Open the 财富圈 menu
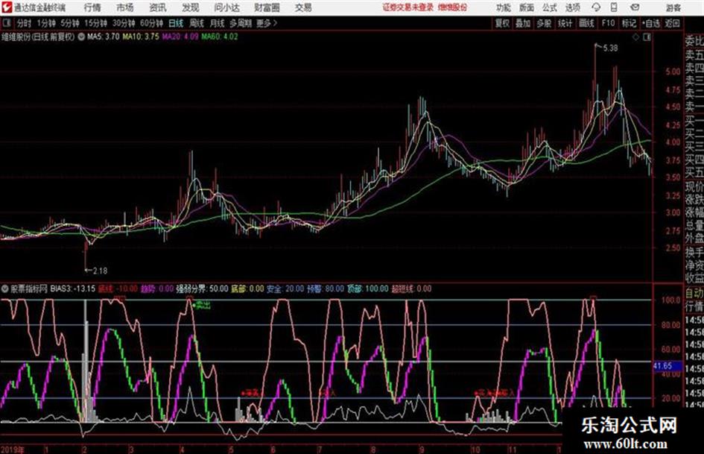Screen dimensions: 704x454 click(267, 7)
